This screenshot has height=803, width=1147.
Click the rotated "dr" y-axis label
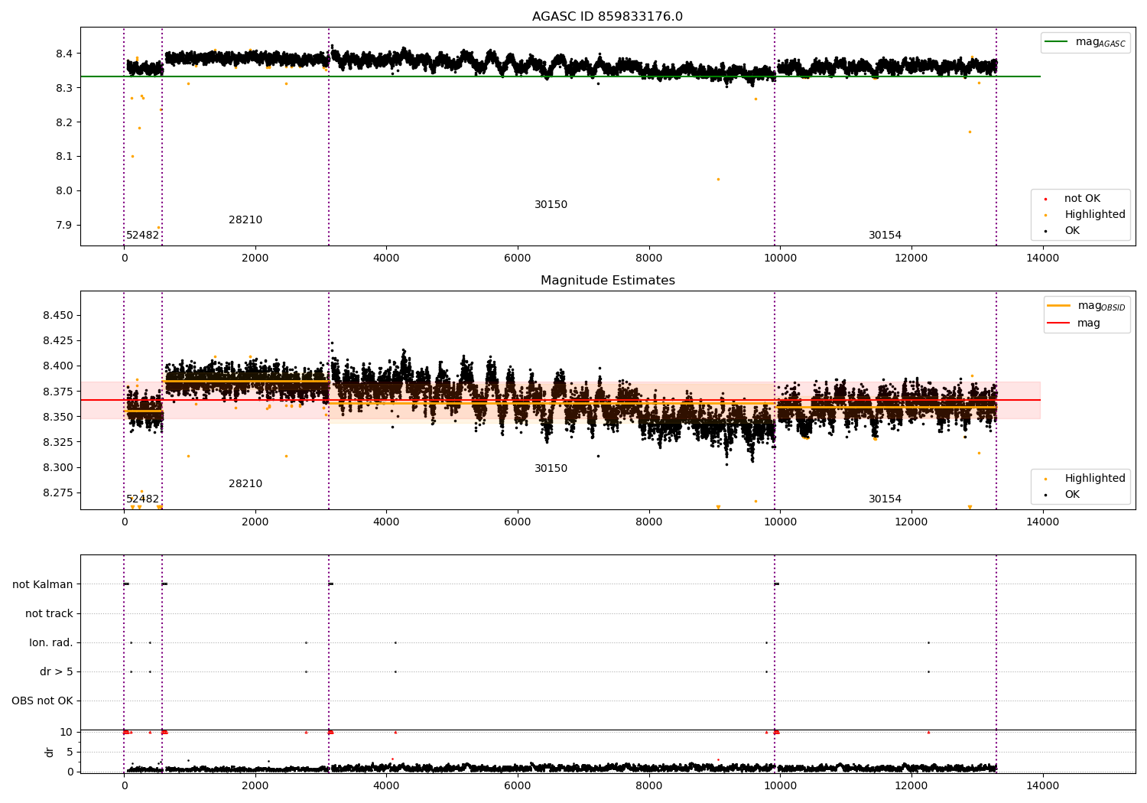(50, 752)
